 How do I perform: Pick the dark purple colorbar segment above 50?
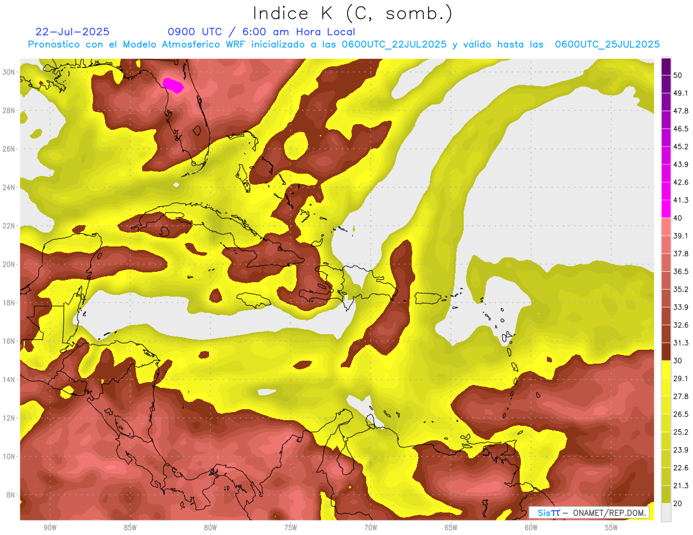(666, 66)
